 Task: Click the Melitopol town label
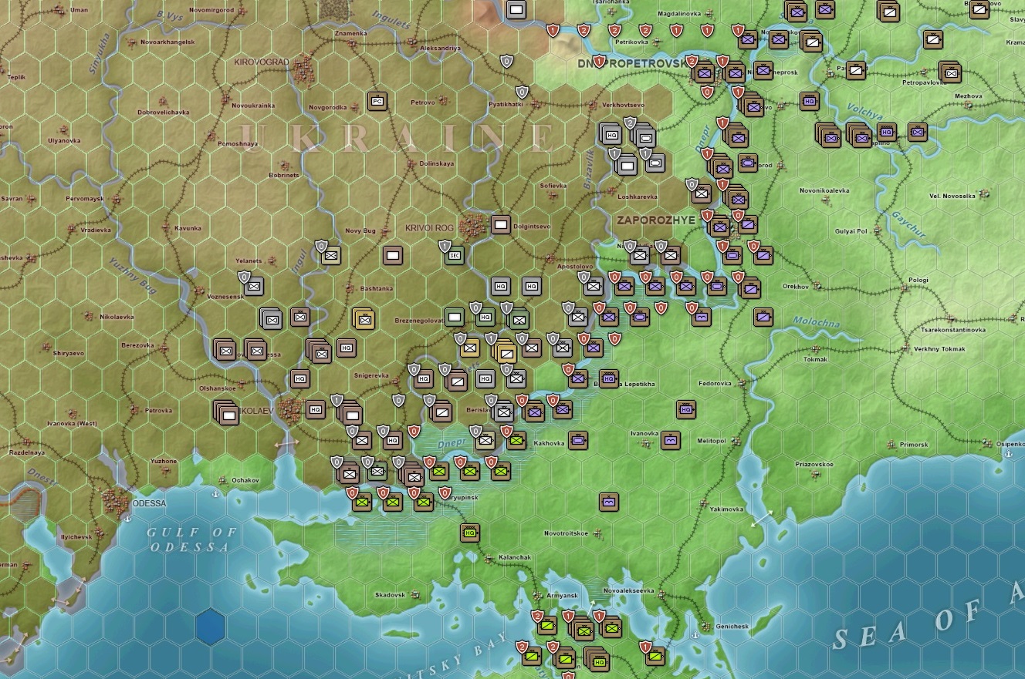point(712,441)
